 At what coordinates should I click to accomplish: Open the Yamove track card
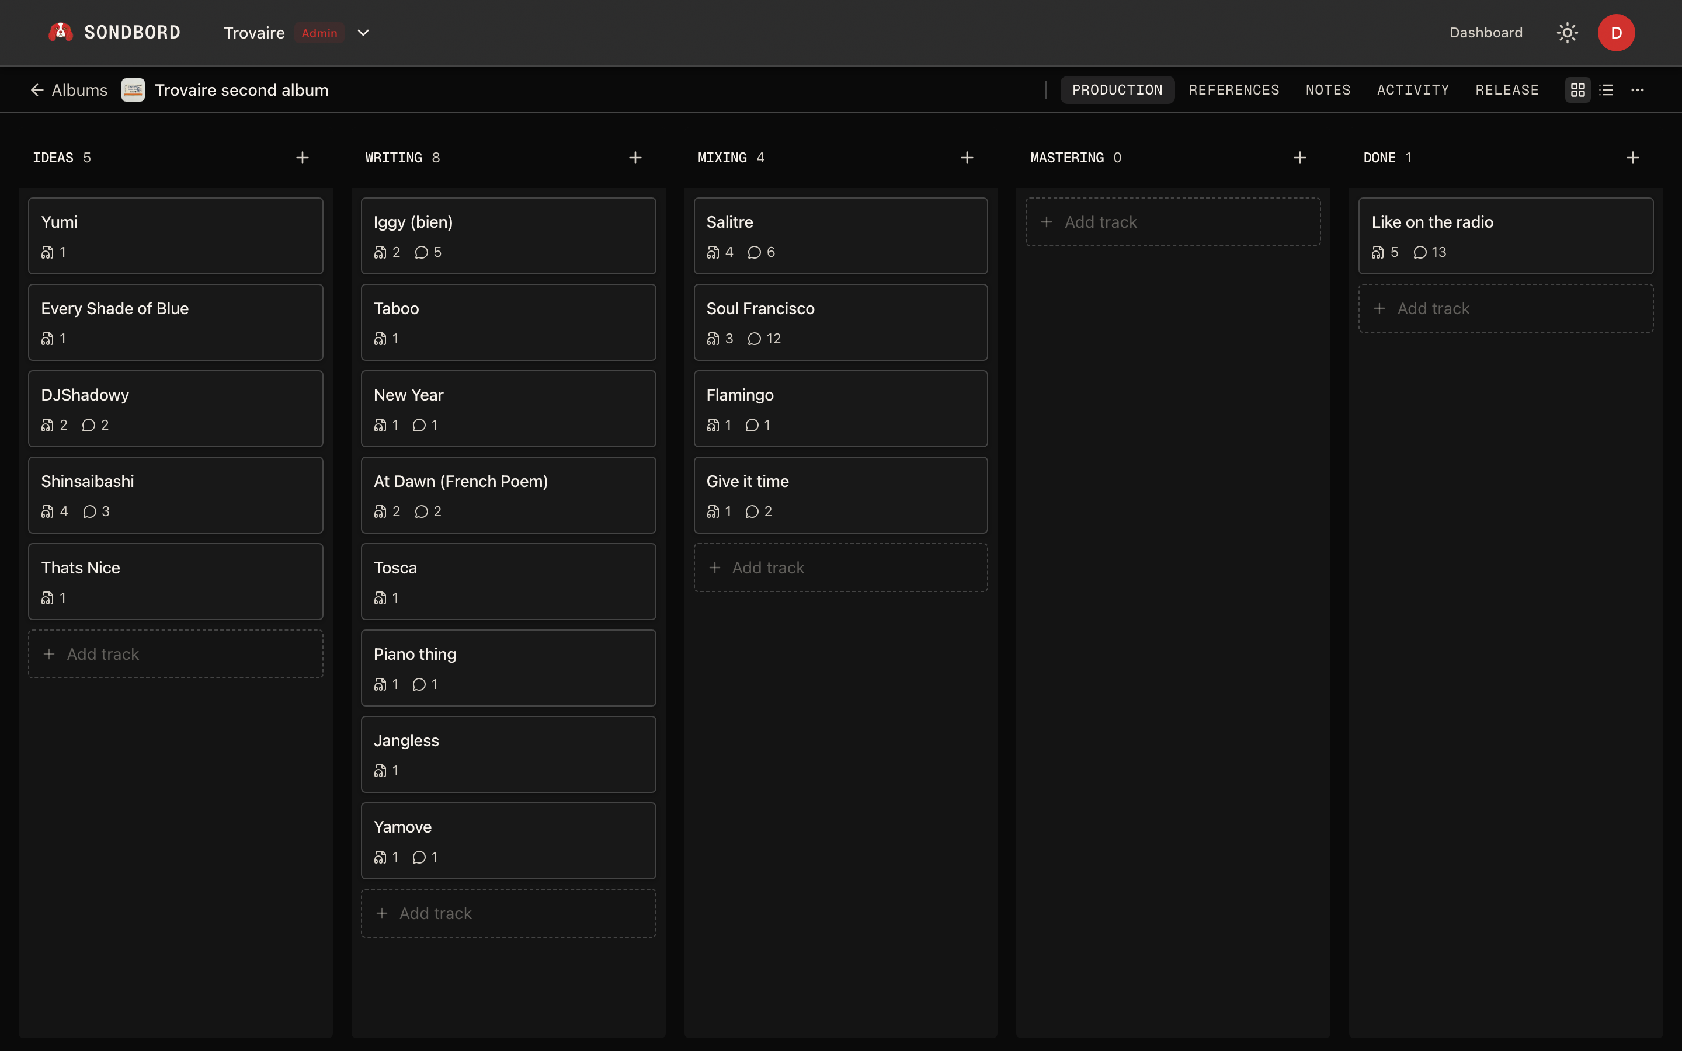pos(508,841)
